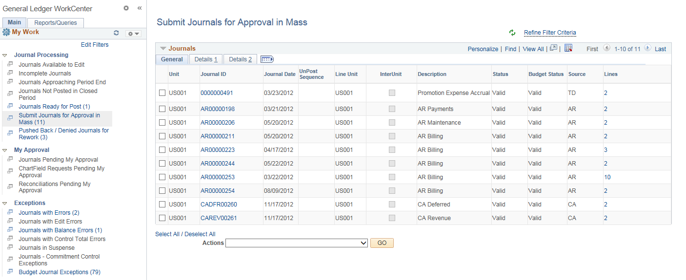
Task: Open the Actions dropdown list
Action: point(297,243)
